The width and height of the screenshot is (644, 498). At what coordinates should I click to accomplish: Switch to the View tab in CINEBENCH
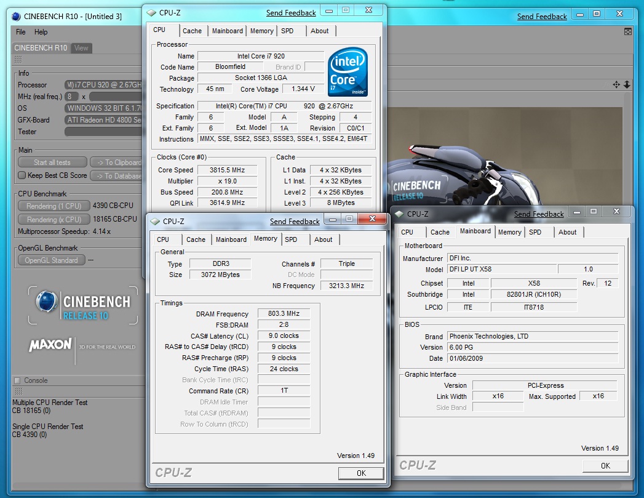(81, 48)
